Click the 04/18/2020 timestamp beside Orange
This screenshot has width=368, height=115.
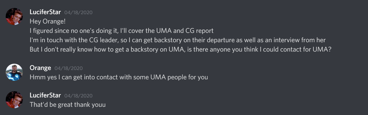coord(68,68)
